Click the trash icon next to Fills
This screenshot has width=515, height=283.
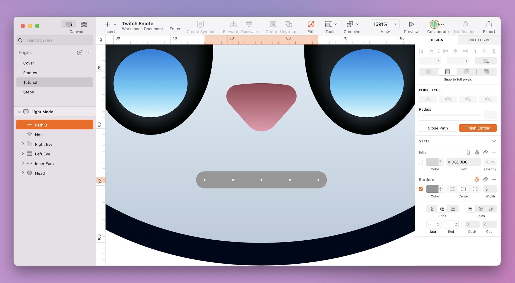[468, 152]
